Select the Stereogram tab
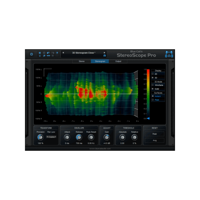Image resolution: width=200 pixels, height=200 pixels. (100, 61)
